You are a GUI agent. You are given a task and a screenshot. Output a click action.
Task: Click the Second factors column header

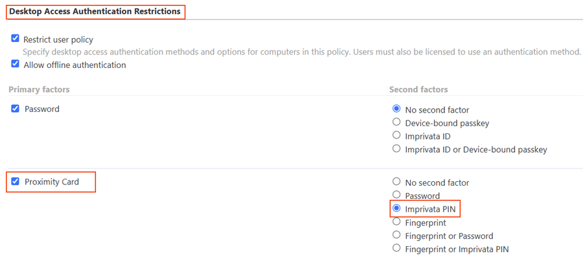point(418,89)
